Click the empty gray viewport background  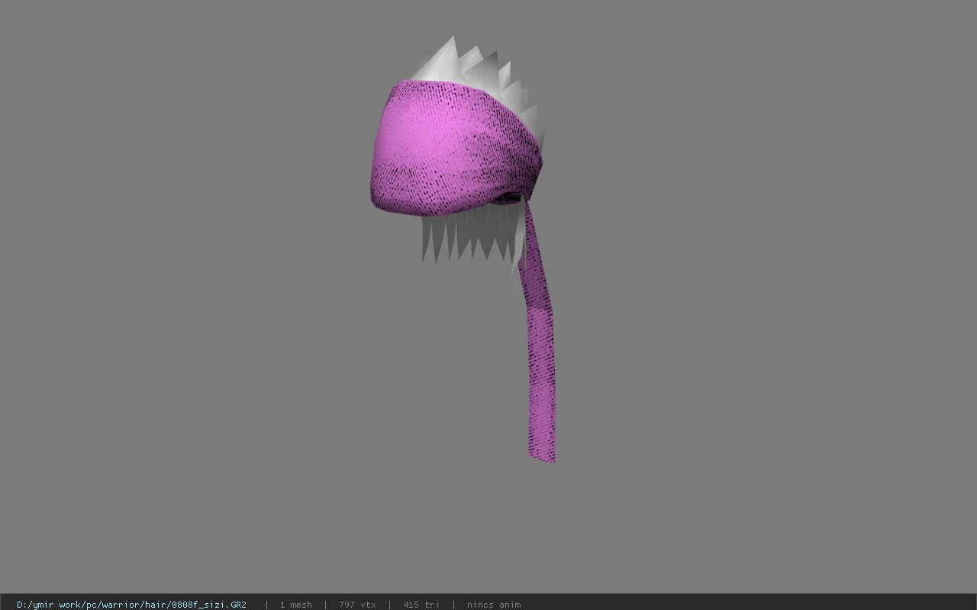point(763,305)
